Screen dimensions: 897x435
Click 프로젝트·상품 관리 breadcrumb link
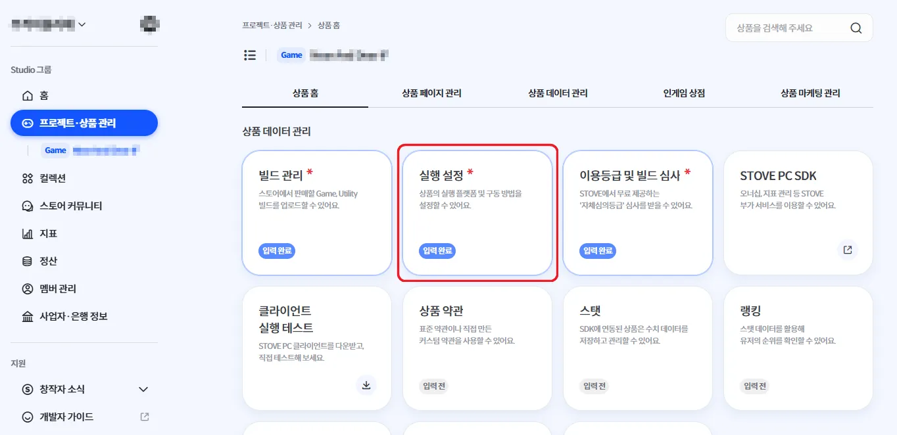(272, 26)
